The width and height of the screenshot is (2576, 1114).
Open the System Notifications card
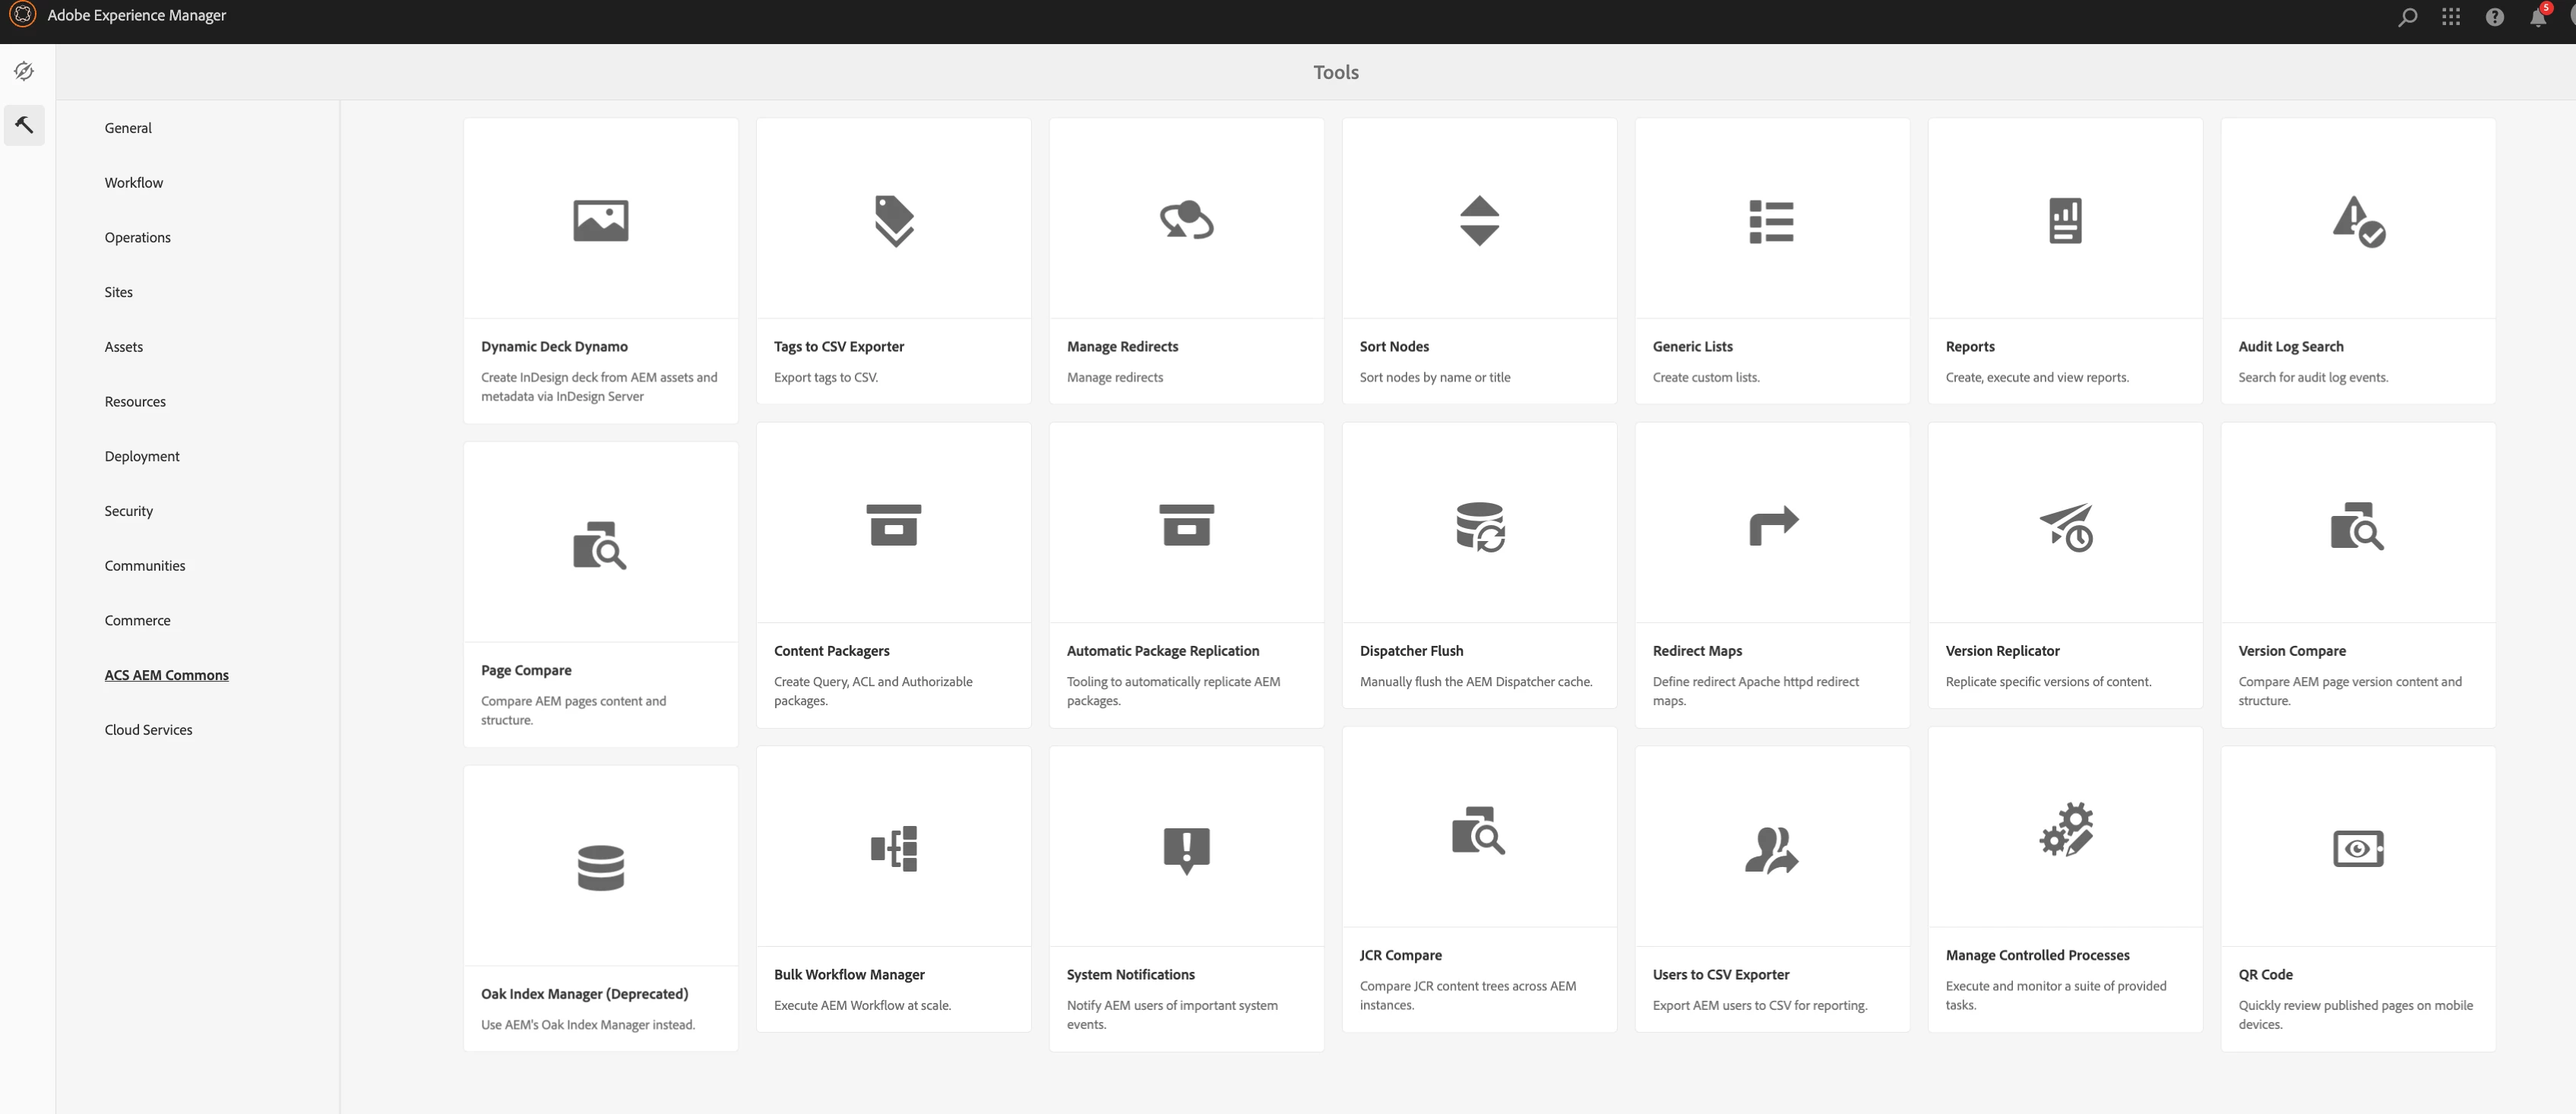click(x=1186, y=900)
